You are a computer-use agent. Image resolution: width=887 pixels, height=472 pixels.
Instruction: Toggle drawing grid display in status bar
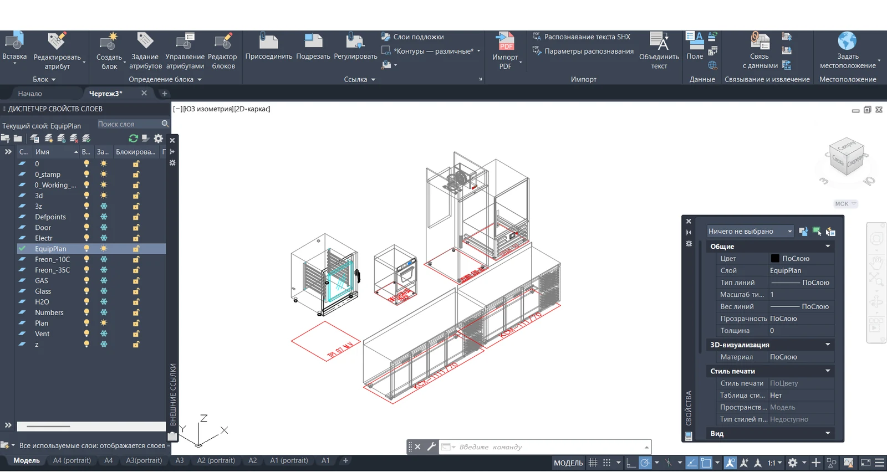593,463
